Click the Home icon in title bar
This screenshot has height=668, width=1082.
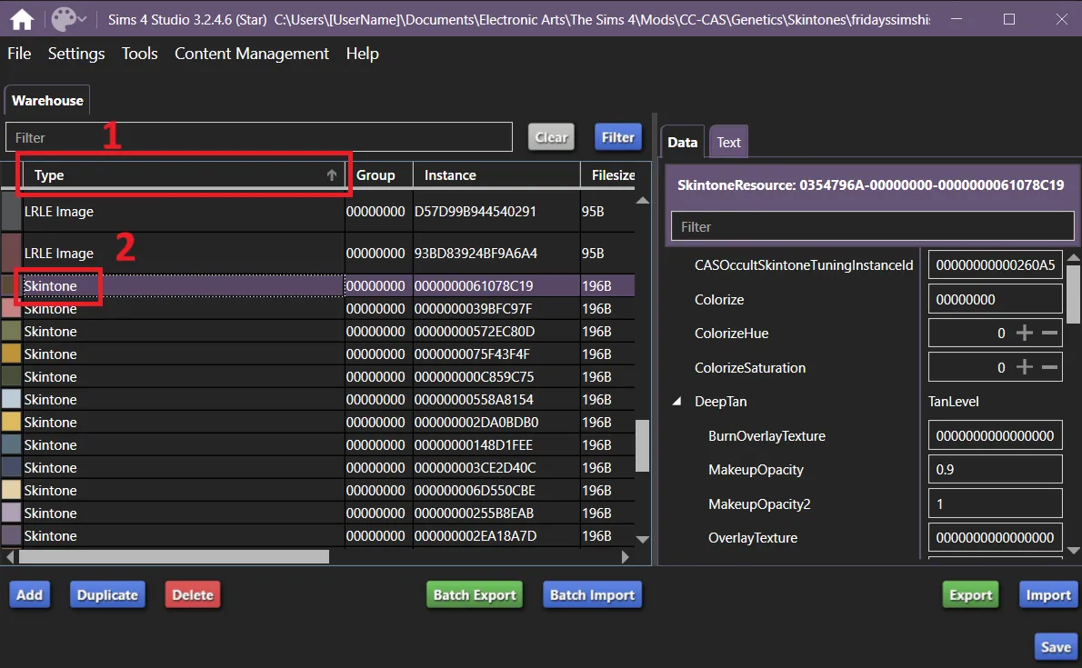tap(22, 19)
